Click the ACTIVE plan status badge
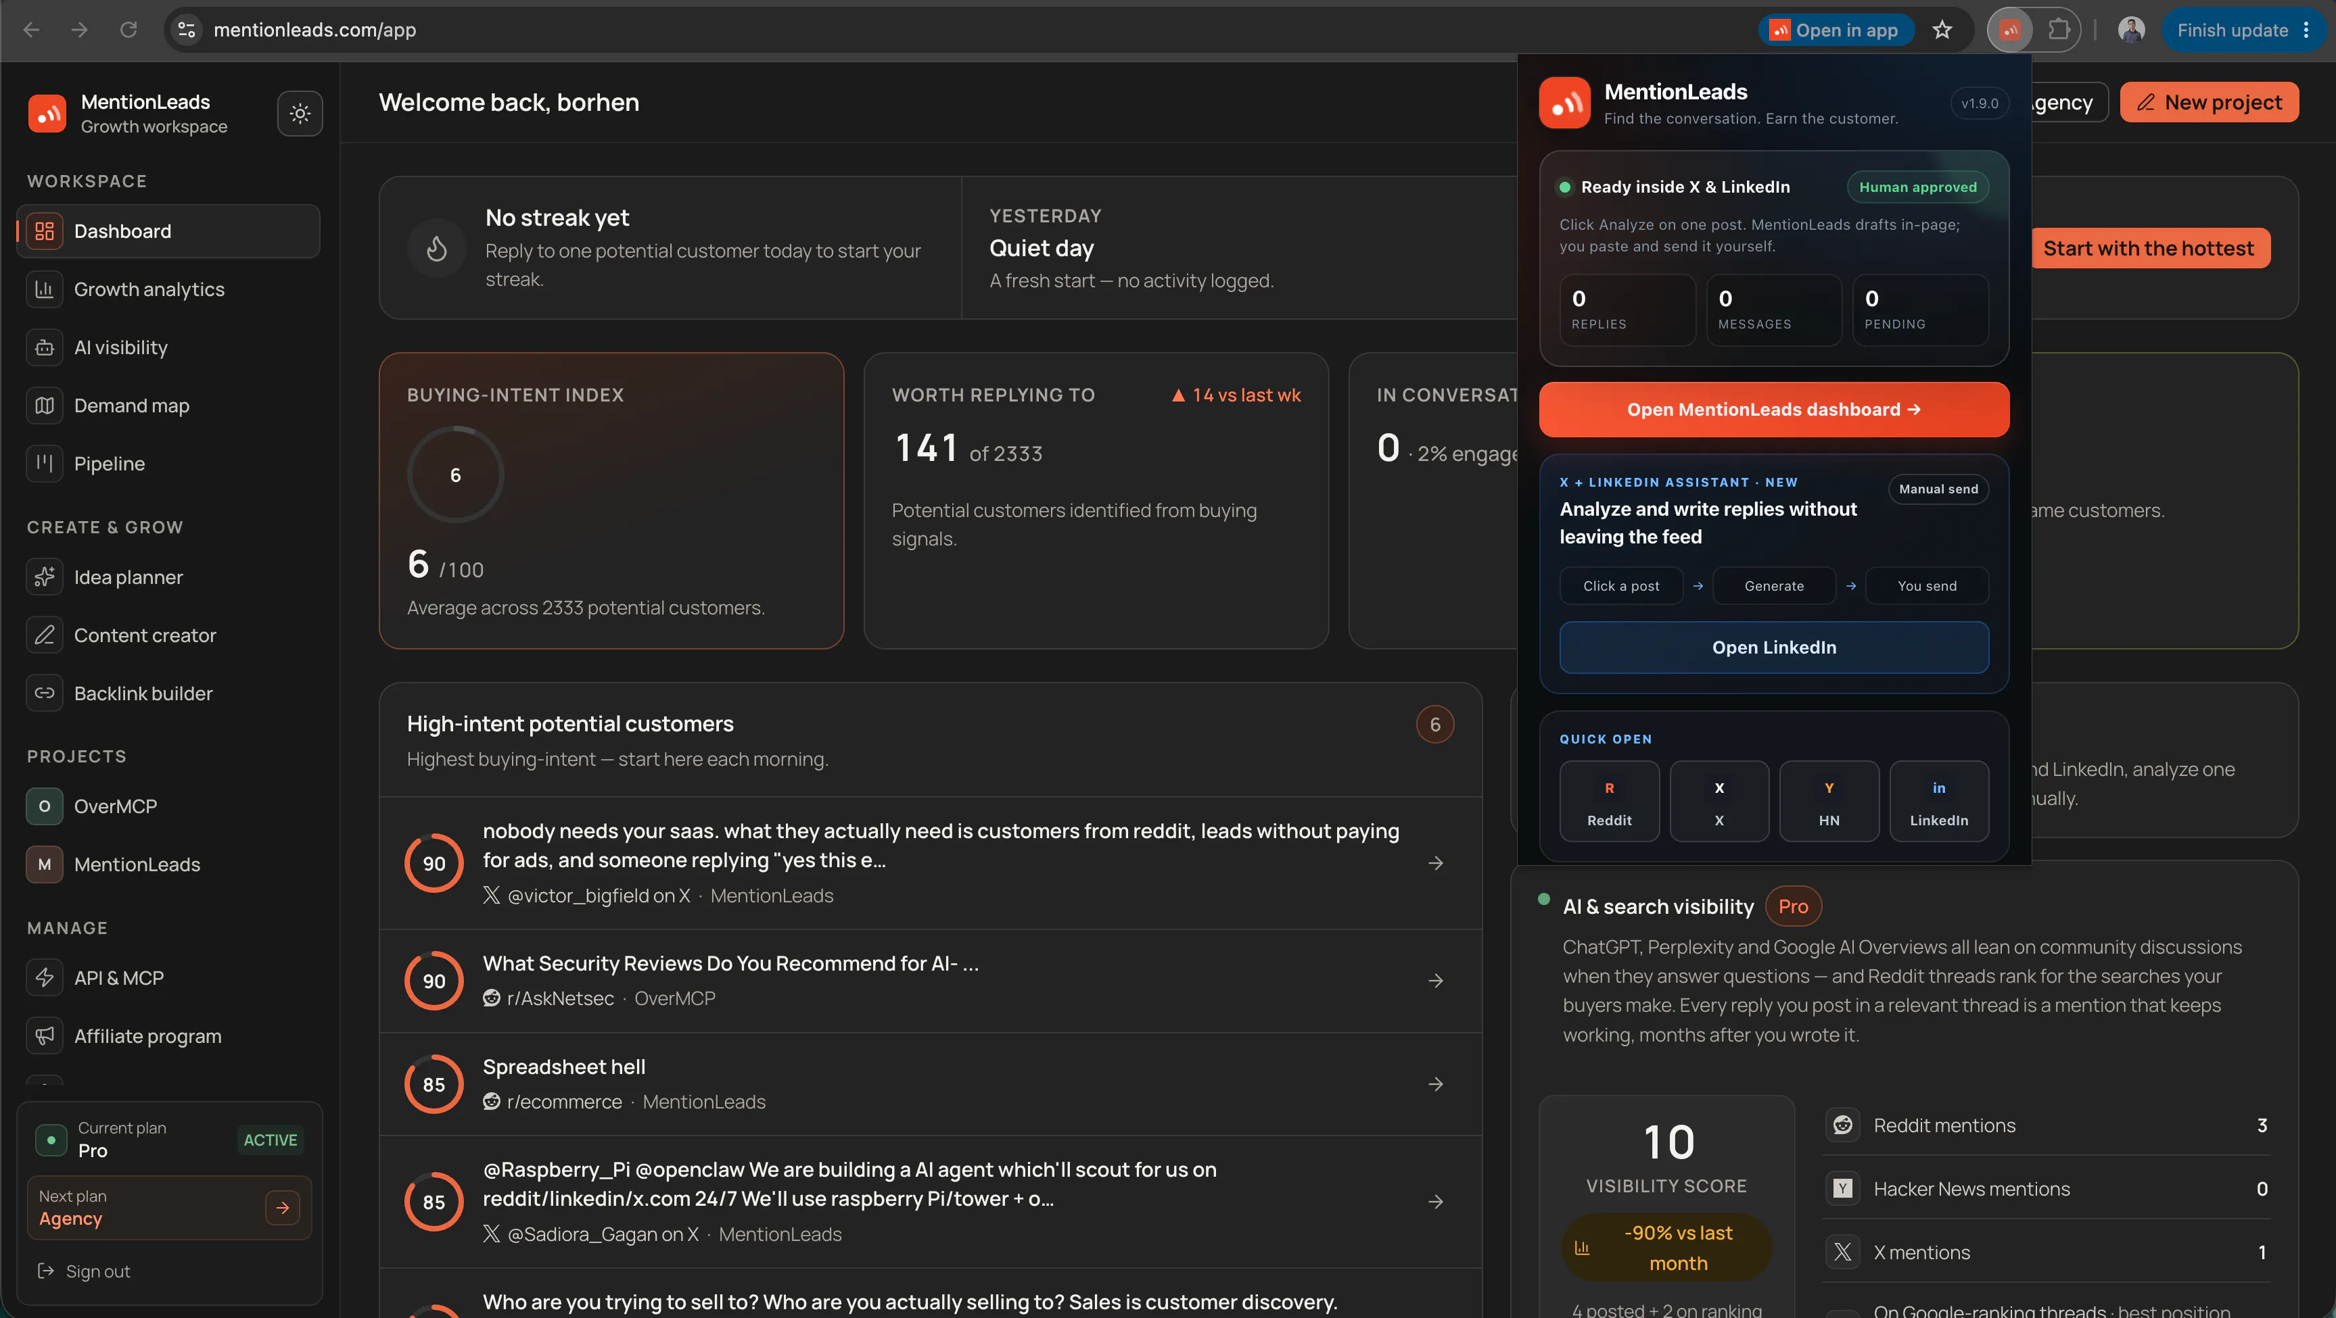 pyautogui.click(x=269, y=1140)
